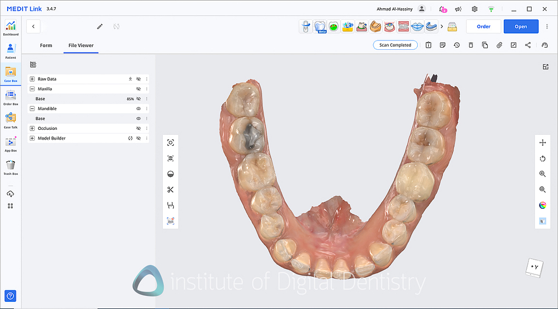
Task: Show Occlusion with its eye toggle
Action: pyautogui.click(x=139, y=128)
